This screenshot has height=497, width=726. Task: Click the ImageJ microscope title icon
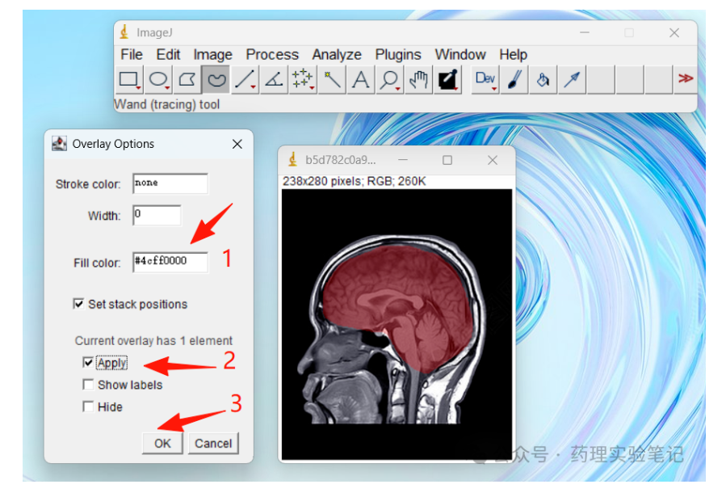(x=124, y=32)
